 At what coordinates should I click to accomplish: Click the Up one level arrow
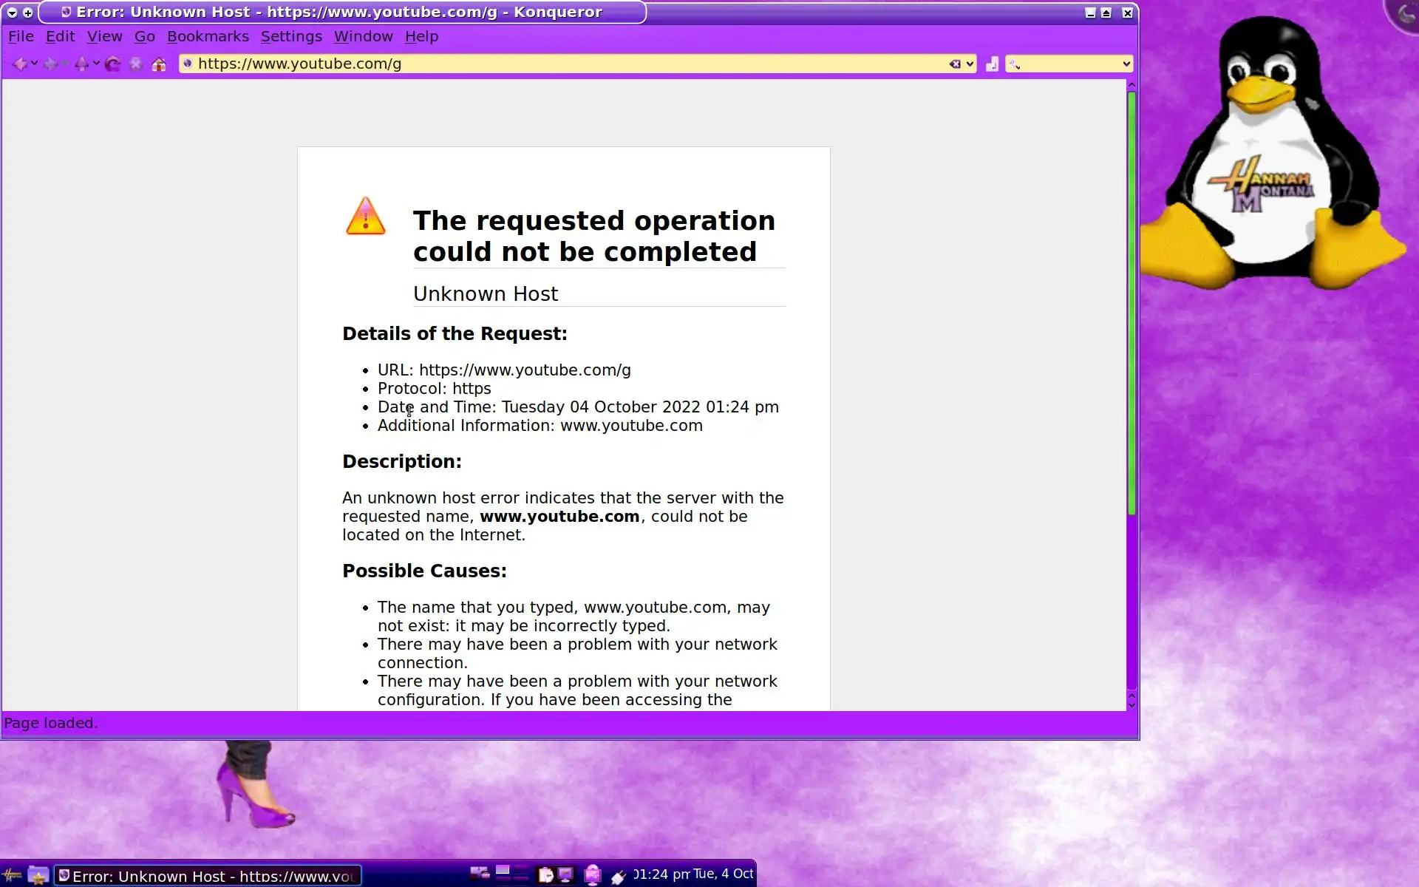[81, 64]
